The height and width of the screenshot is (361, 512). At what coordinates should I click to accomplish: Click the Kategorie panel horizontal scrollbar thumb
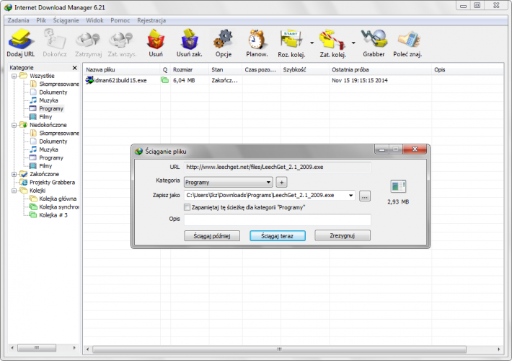37,347
